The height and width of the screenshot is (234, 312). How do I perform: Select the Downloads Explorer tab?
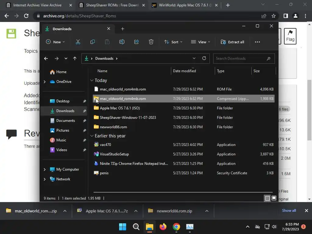(78, 29)
